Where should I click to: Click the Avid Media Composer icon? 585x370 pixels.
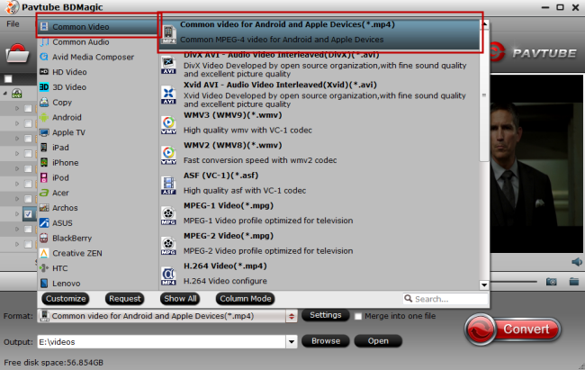coord(44,57)
